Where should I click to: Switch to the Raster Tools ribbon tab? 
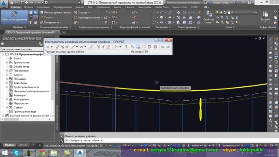click(x=162, y=7)
